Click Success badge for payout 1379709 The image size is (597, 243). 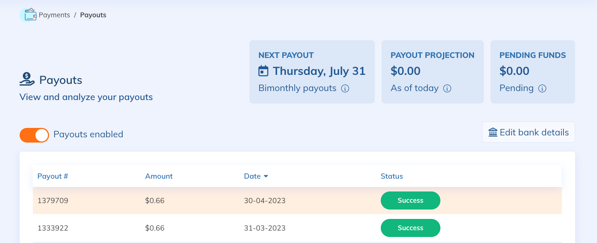(410, 200)
